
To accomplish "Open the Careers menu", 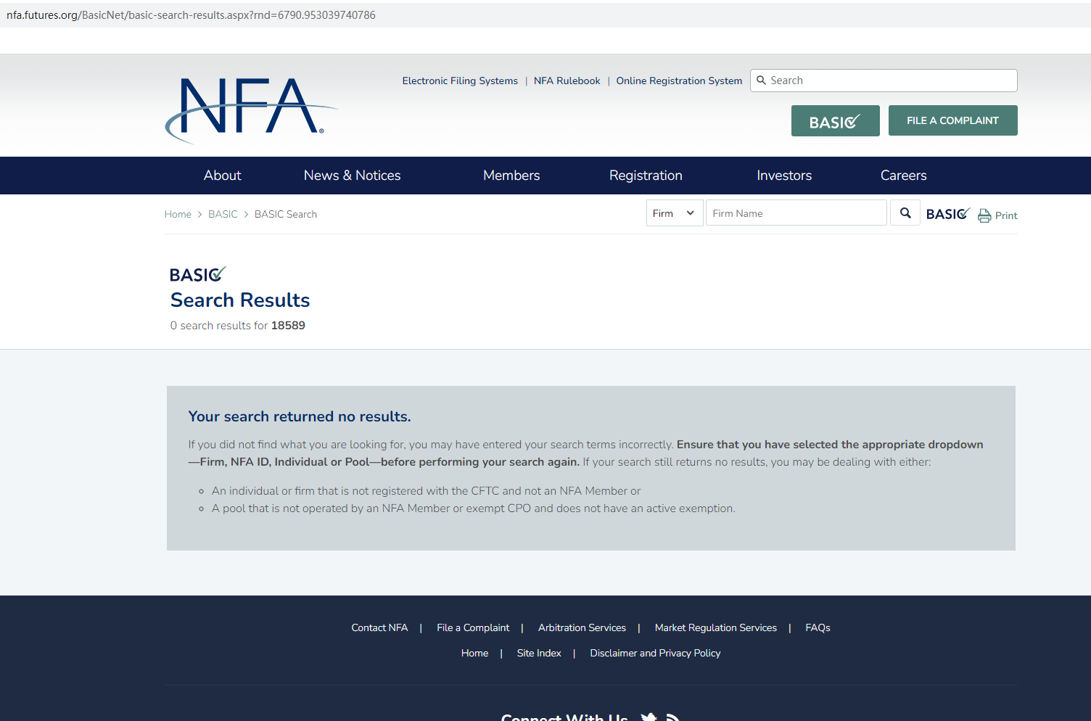I will point(904,176).
